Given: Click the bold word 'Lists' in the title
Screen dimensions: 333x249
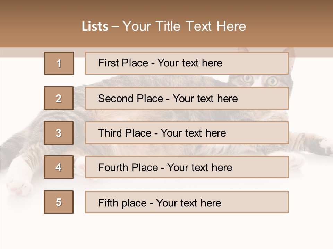Looking at the screenshot, I should point(95,27).
